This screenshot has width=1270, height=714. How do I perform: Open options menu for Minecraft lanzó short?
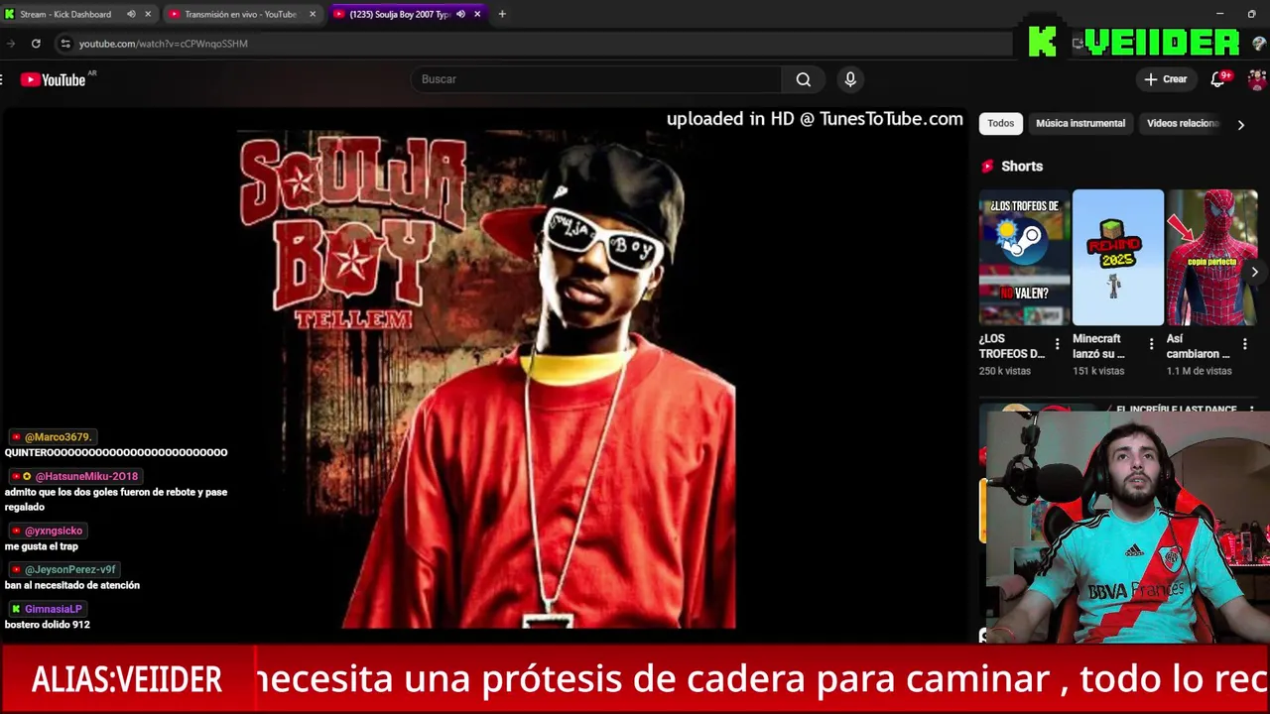(1151, 344)
